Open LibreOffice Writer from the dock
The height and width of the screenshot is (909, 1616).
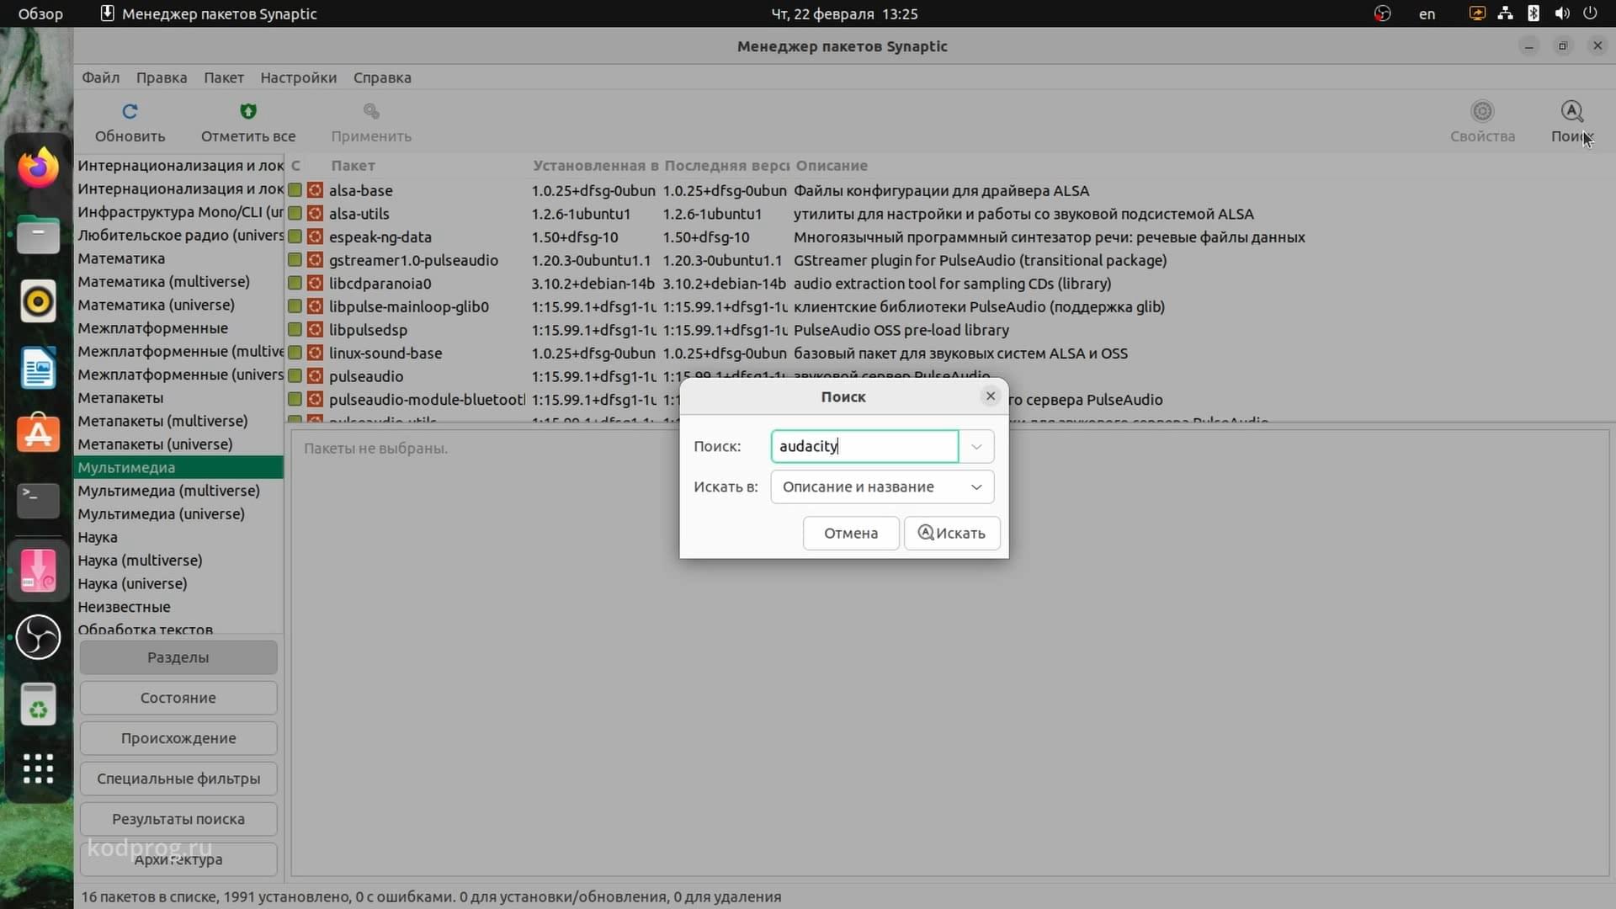click(38, 368)
